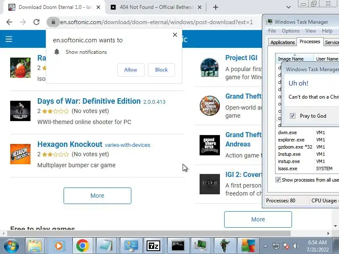Viewport: 339px width, 254px height.
Task: Click the AVG antivirus taskbar icon
Action: (248, 246)
